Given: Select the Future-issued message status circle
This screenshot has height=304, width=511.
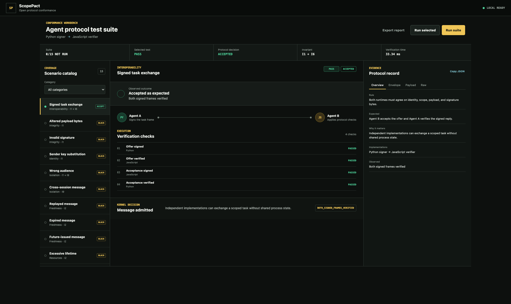Looking at the screenshot, I should point(45,239).
